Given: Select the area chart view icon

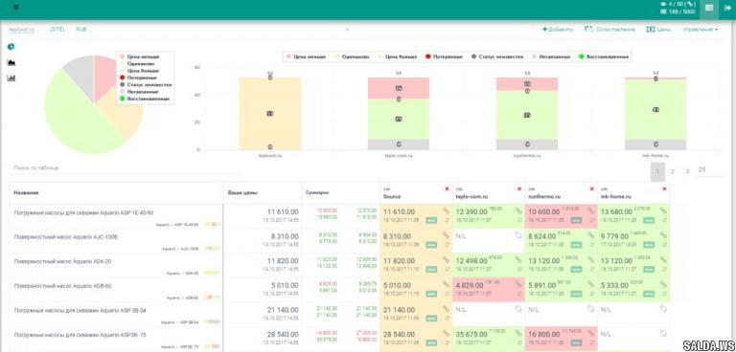Looking at the screenshot, I should pyautogui.click(x=11, y=62).
